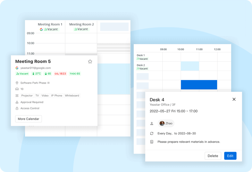Edit the Desk 4 booking
The width and height of the screenshot is (252, 172).
click(230, 156)
